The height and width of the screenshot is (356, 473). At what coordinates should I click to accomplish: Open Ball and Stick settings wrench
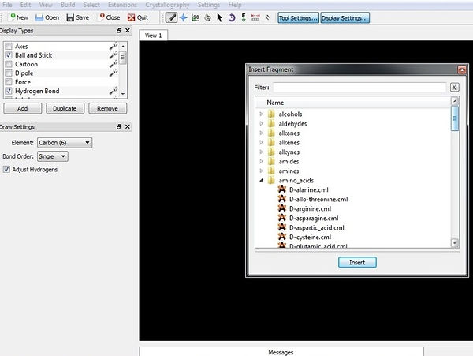click(x=114, y=55)
